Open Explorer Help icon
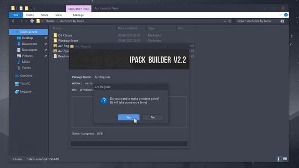 tap(286, 15)
